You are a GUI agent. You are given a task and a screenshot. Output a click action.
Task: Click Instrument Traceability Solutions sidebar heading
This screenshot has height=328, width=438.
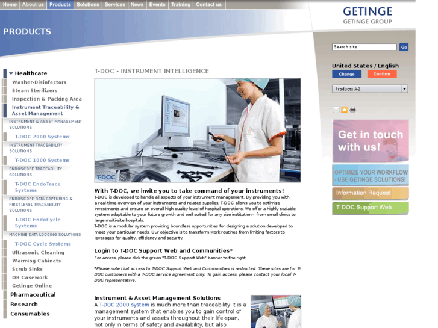point(36,148)
